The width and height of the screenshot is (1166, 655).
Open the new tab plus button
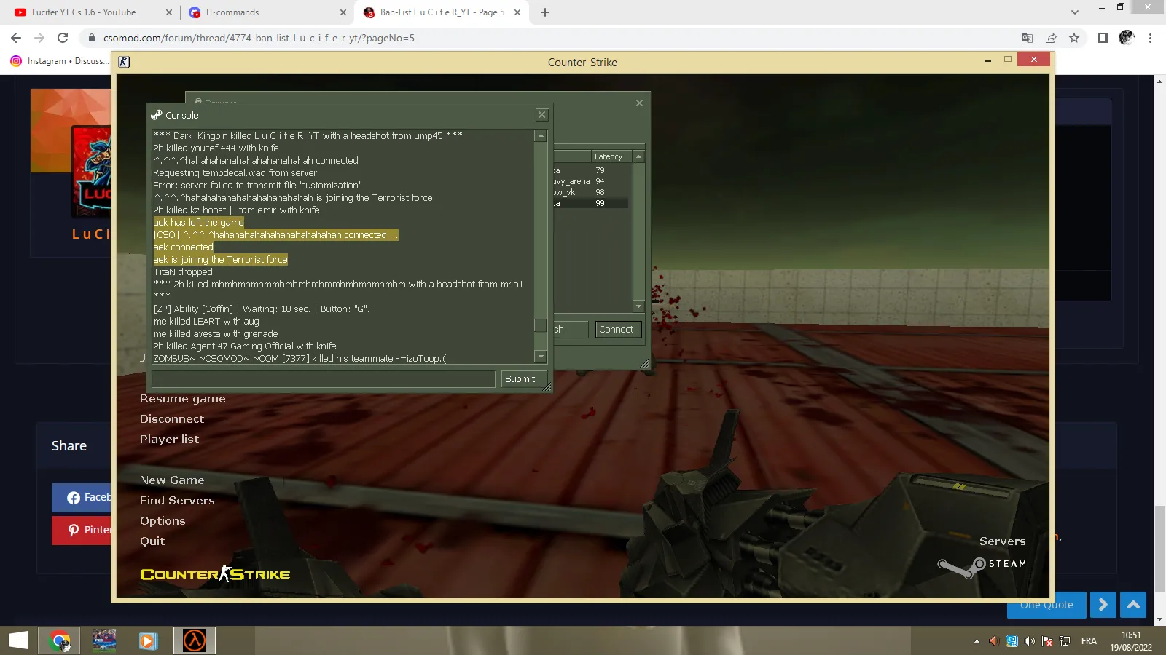click(x=545, y=12)
